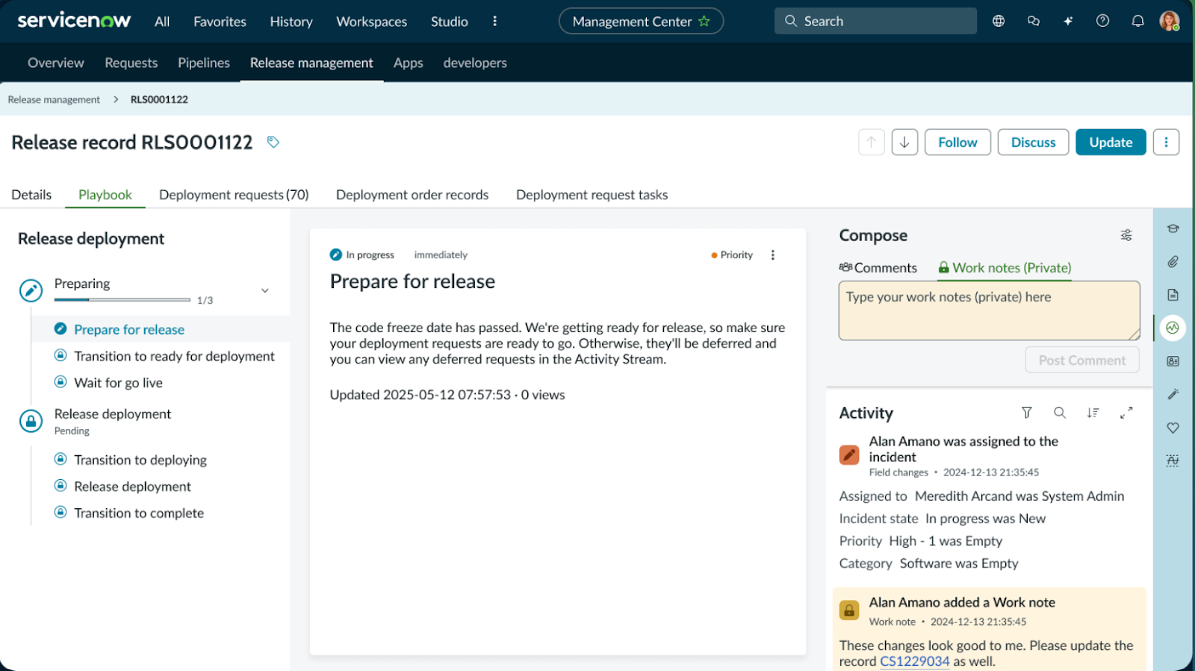Search within the Activity stream
This screenshot has height=671, width=1195.
pyautogui.click(x=1059, y=413)
